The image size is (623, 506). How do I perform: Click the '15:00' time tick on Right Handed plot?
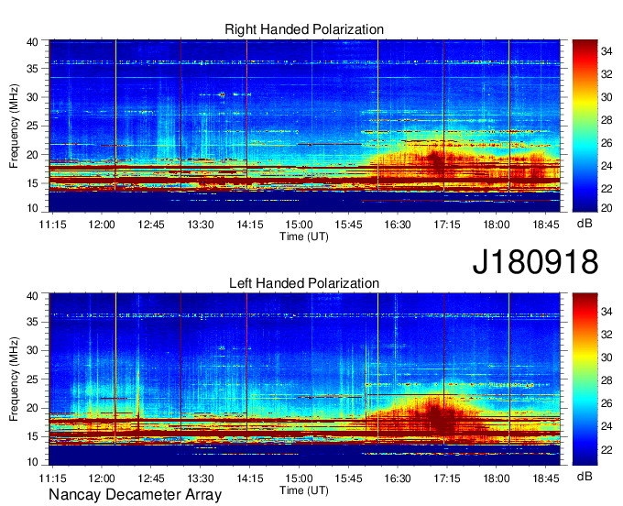pos(299,225)
